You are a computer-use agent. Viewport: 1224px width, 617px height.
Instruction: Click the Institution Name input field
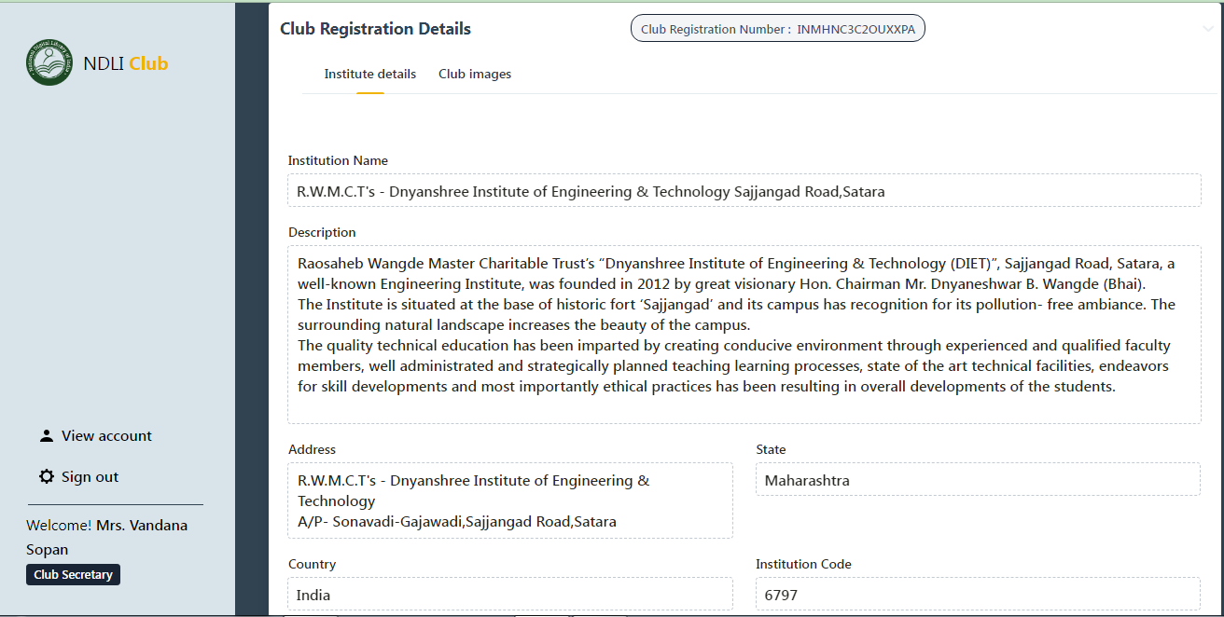coord(744,191)
